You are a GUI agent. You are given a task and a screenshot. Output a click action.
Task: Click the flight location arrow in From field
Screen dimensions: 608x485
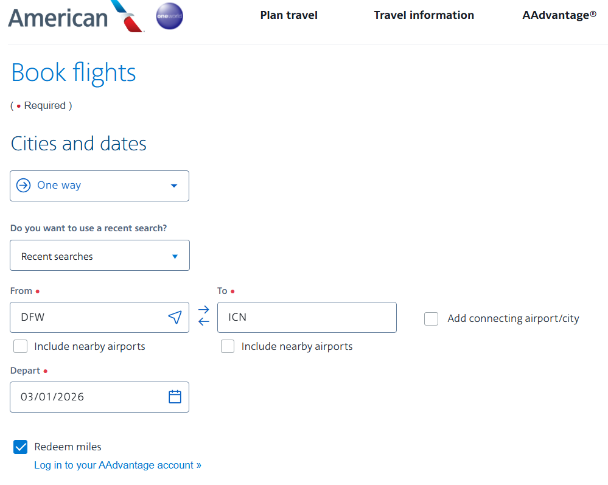point(175,317)
